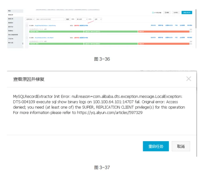Image resolution: width=212 pixels, height=174 pixels.
Task: Click first task's green 全量迁移 100% progress bar
Action: click(111, 32)
